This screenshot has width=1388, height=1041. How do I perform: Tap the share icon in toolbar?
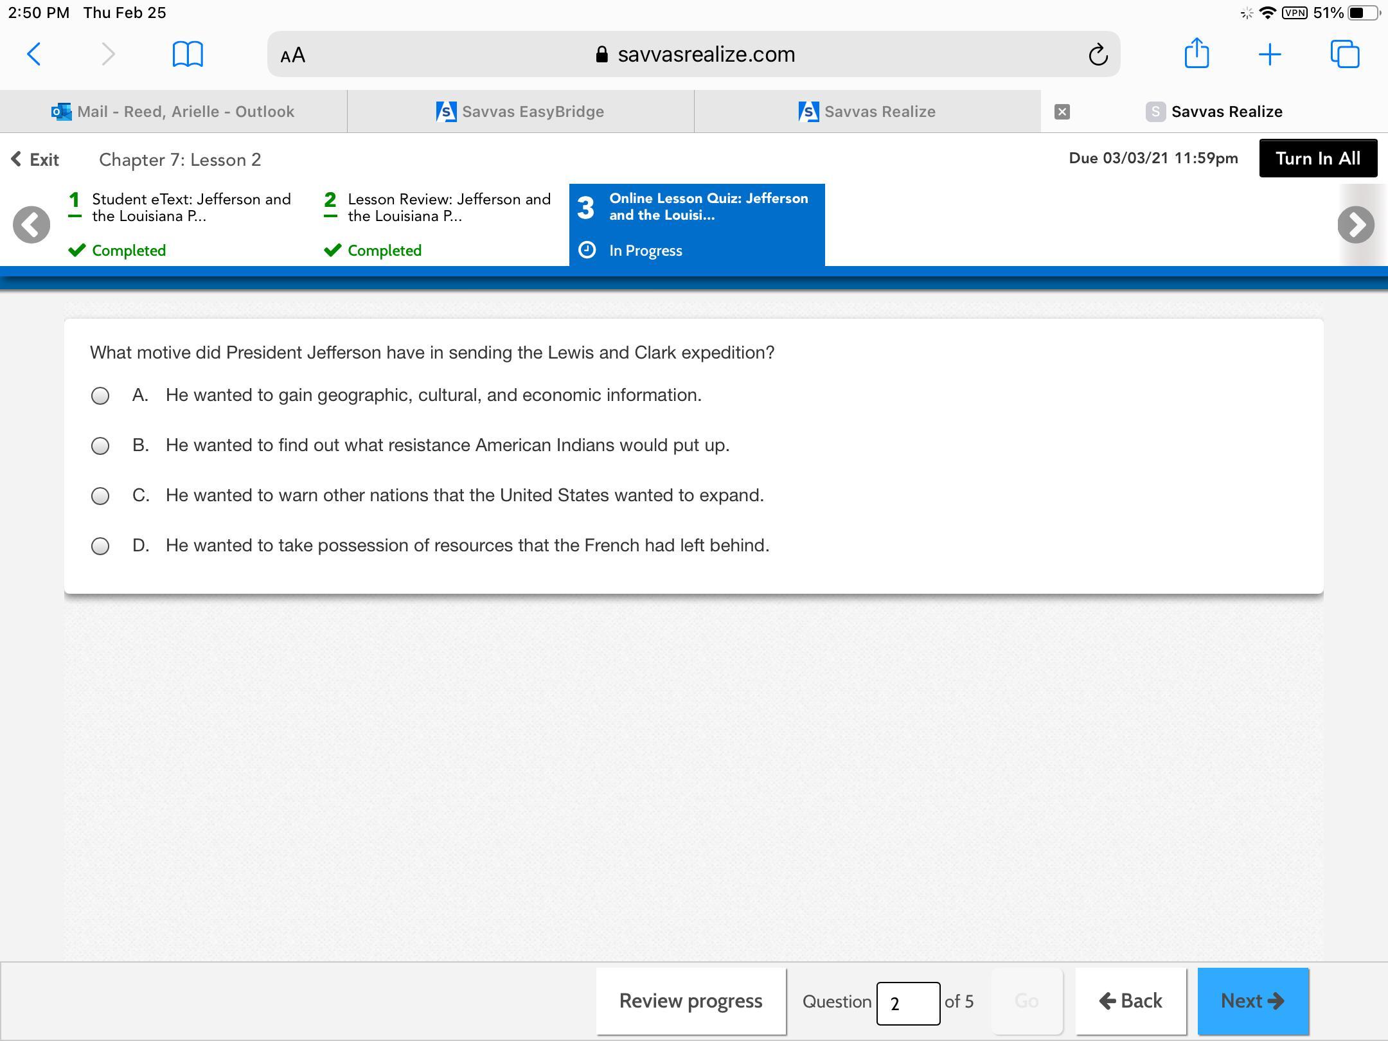1196,54
